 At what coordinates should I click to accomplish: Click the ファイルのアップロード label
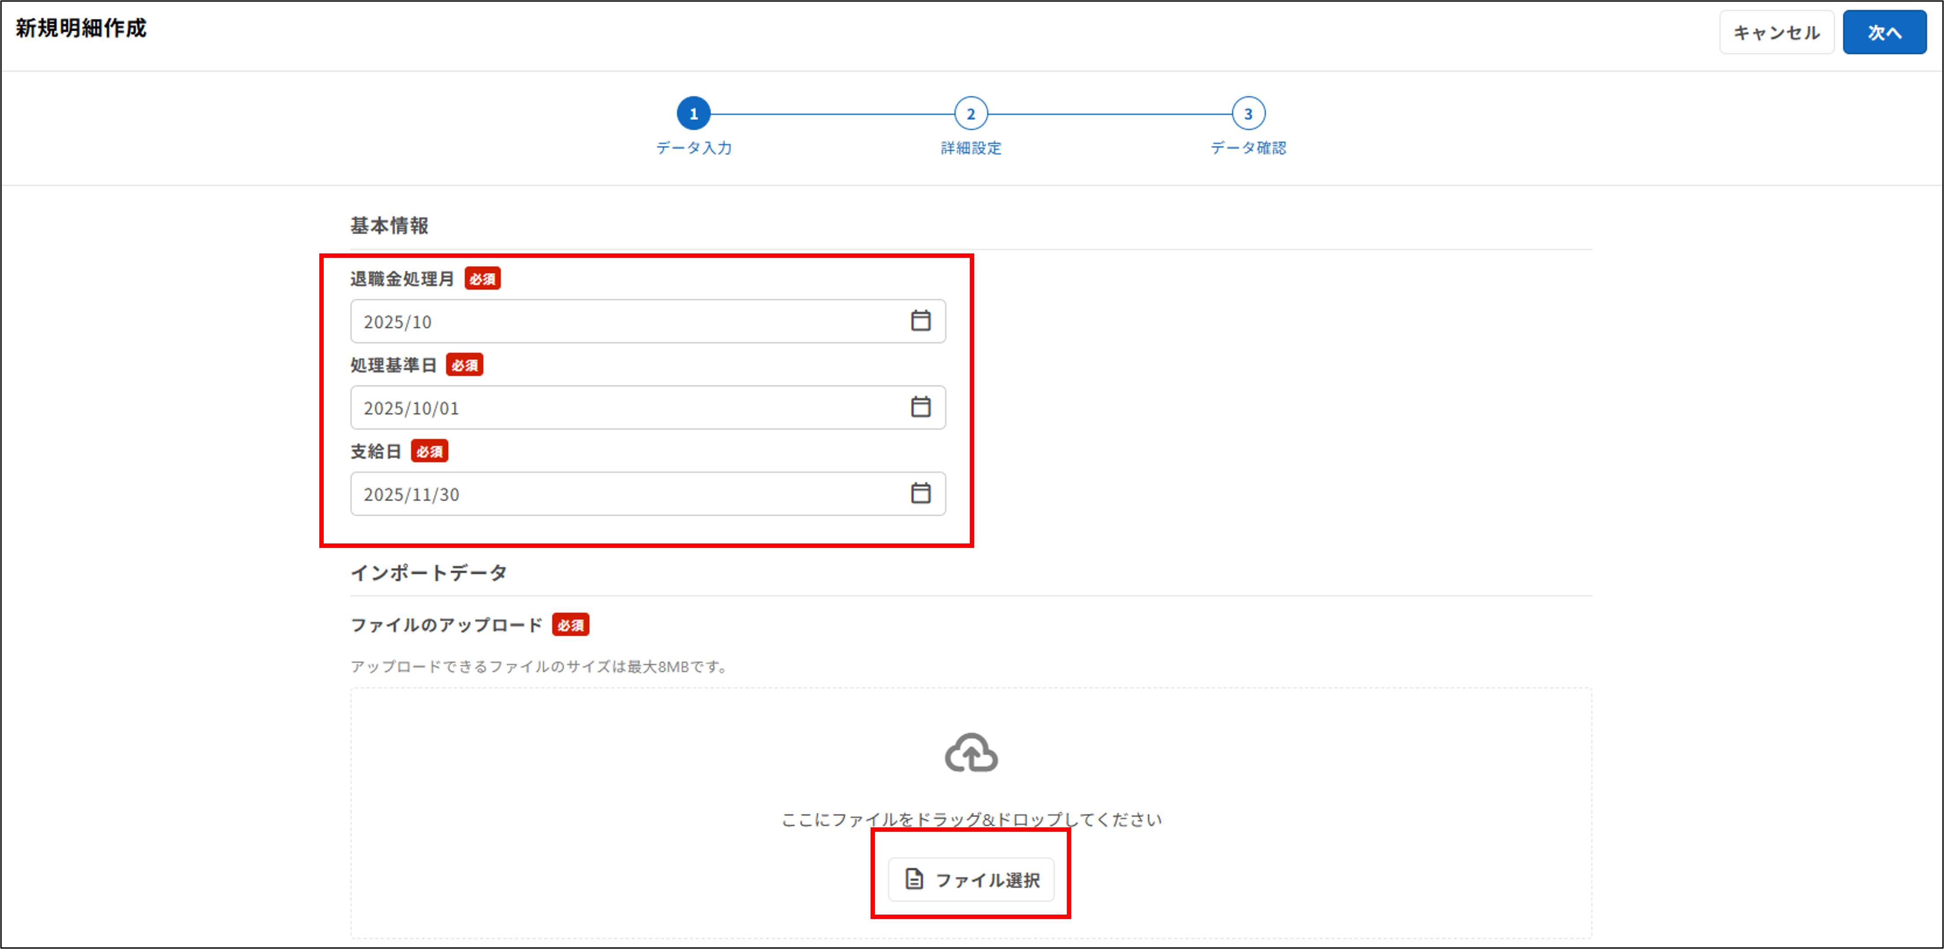coord(446,625)
